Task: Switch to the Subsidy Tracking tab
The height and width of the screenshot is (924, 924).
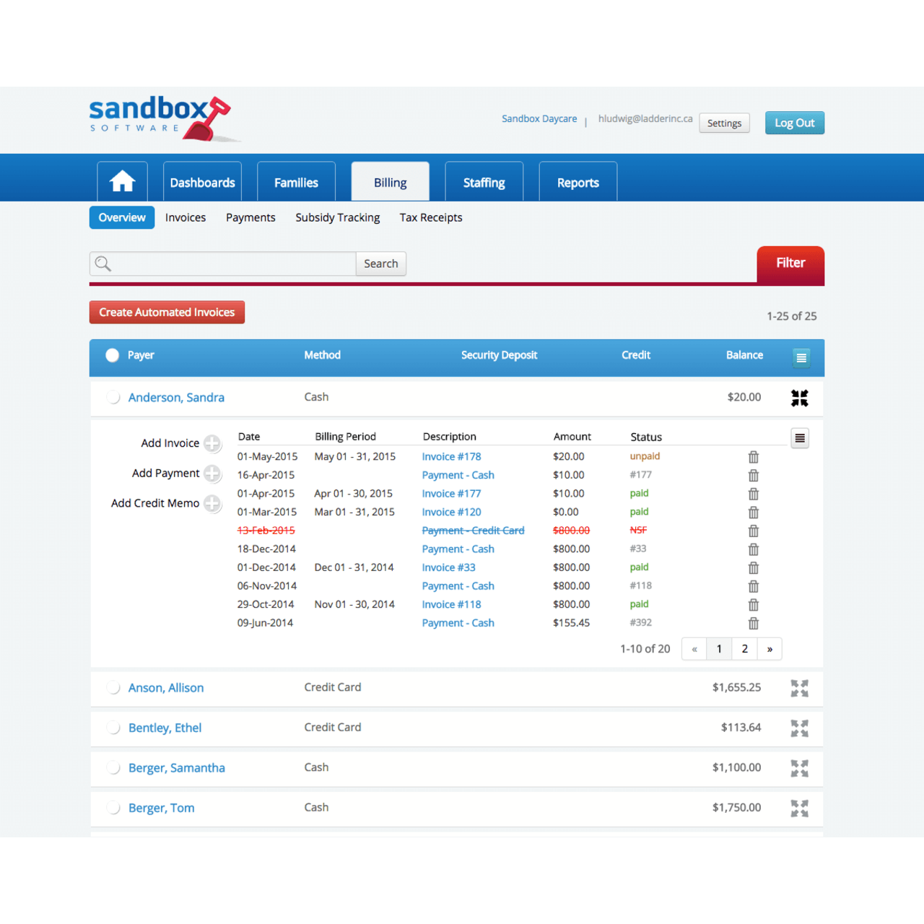Action: point(337,217)
